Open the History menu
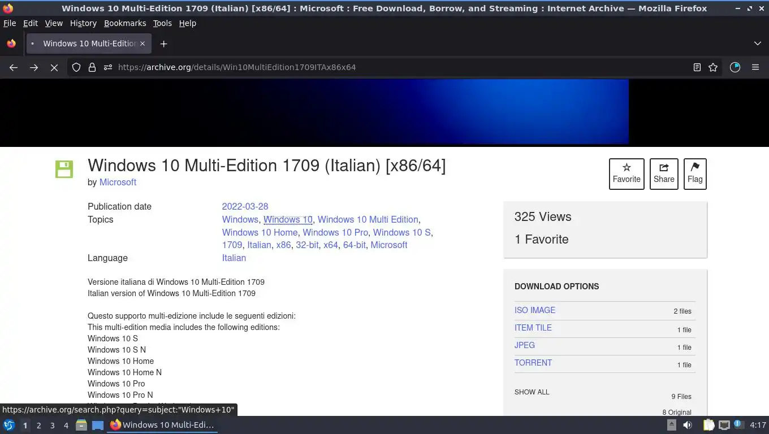The height and width of the screenshot is (434, 769). [x=83, y=23]
